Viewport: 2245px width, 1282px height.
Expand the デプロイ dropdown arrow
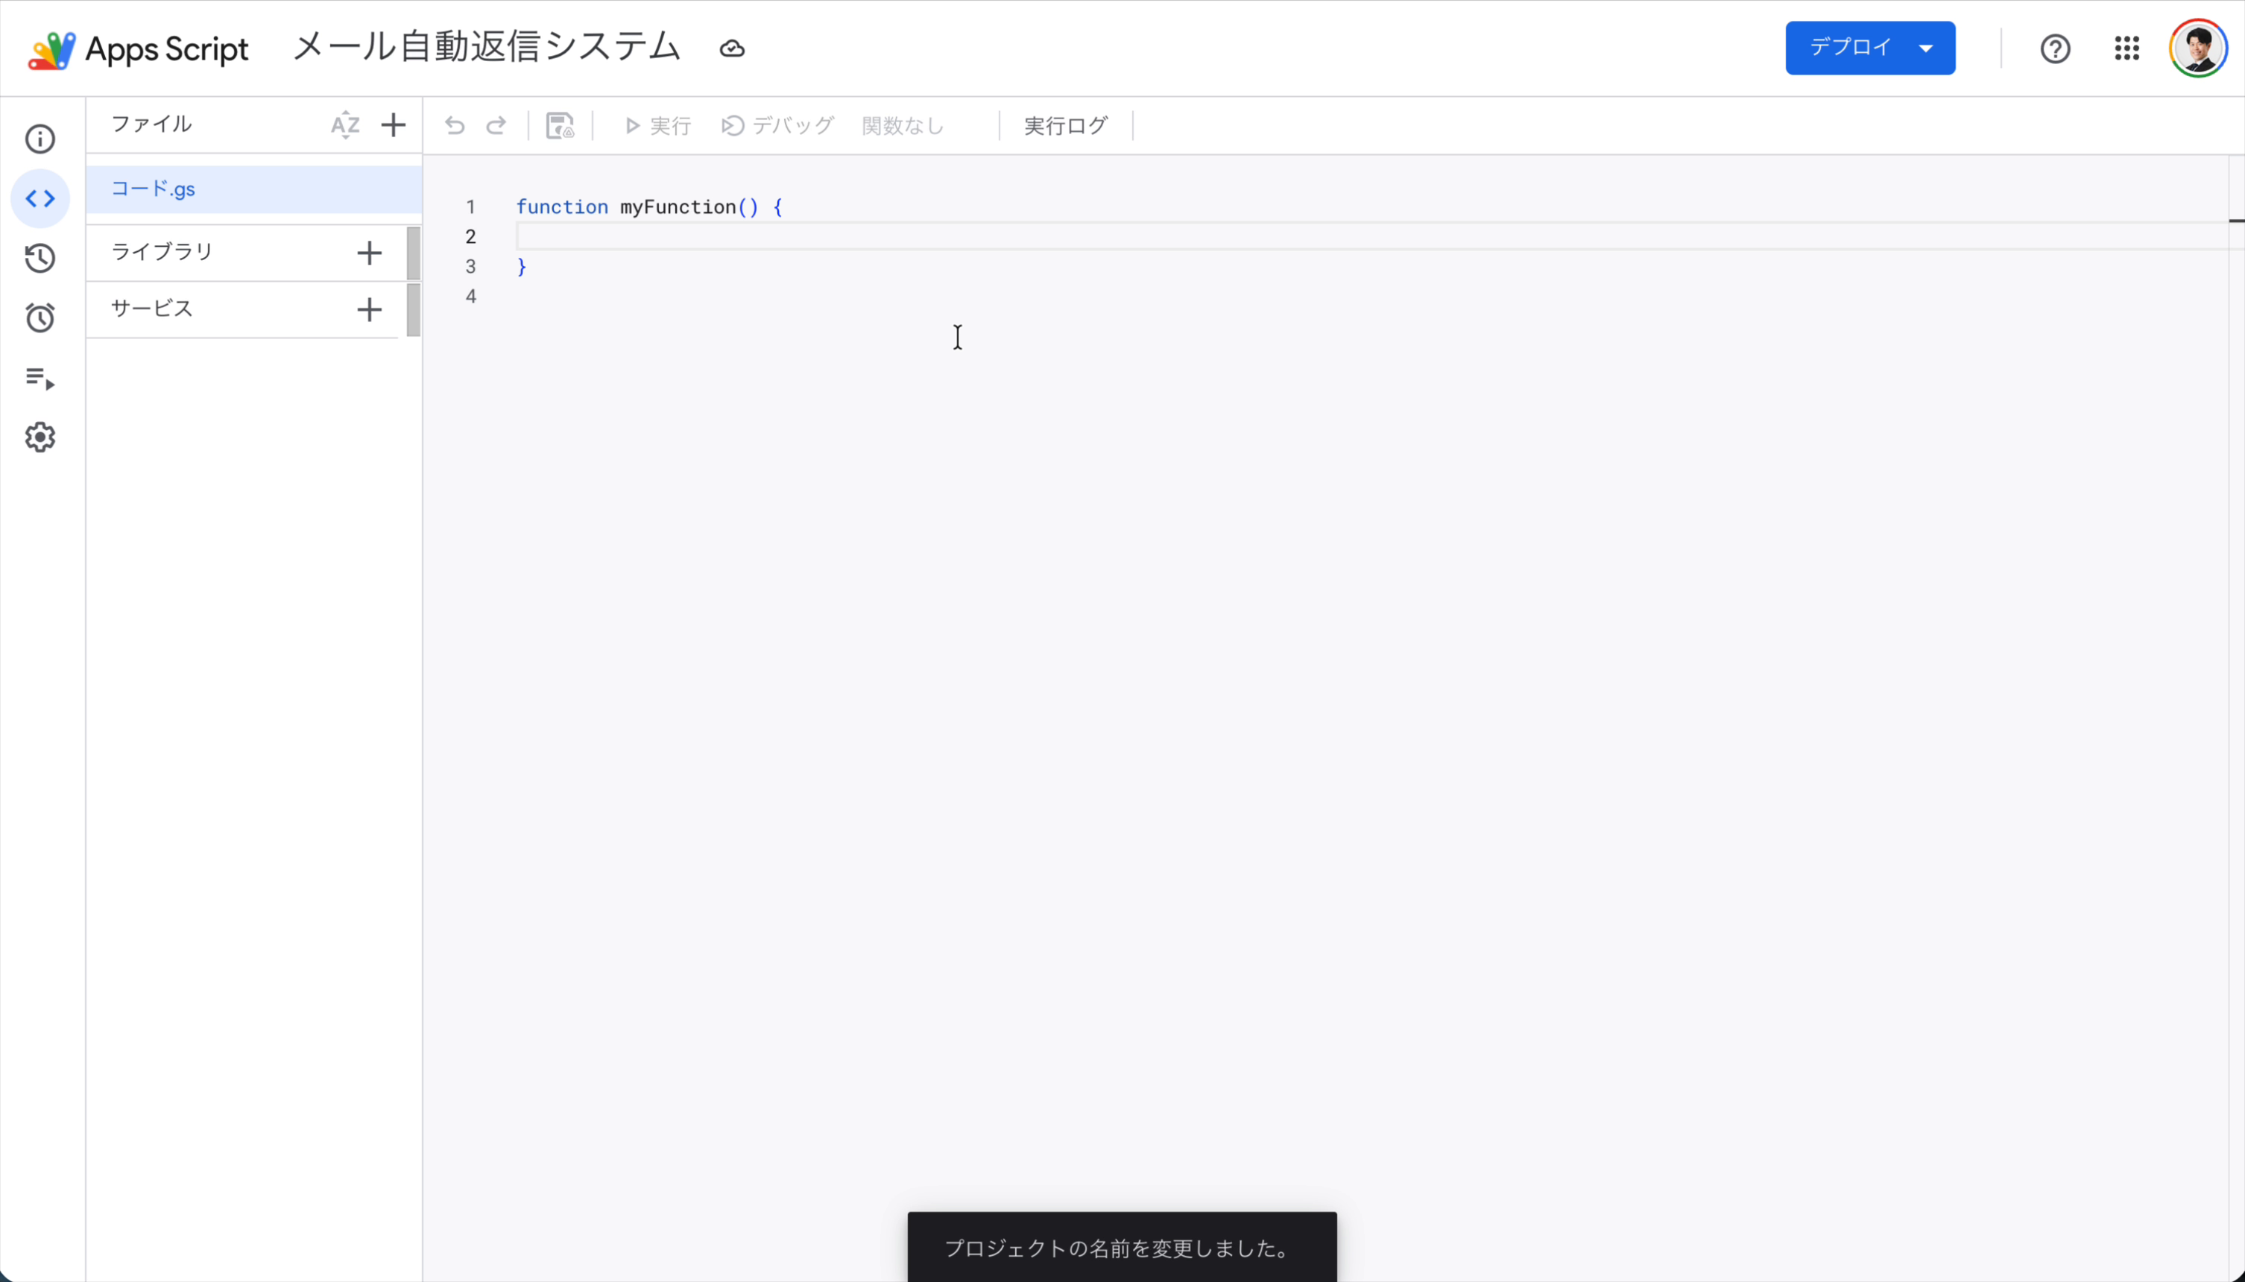click(x=1926, y=48)
